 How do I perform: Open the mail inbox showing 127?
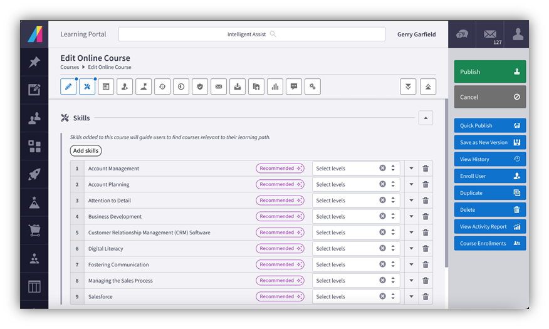[490, 34]
